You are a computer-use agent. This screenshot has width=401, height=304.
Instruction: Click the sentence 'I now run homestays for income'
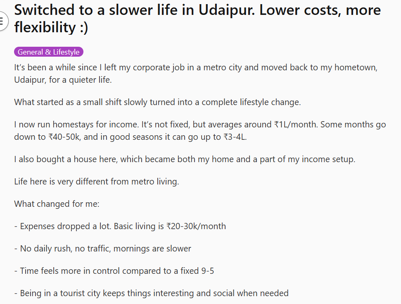point(77,124)
